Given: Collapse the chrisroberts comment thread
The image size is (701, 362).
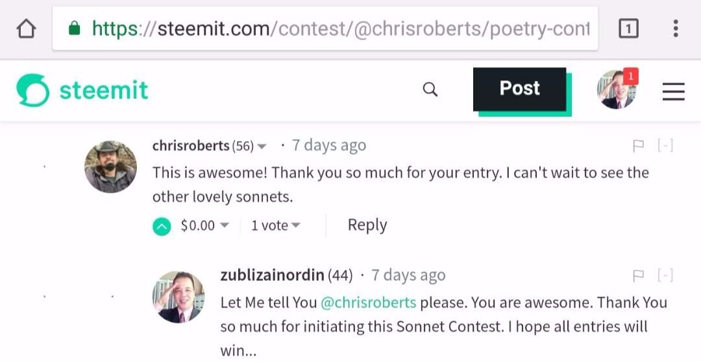Looking at the screenshot, I should click(x=665, y=146).
